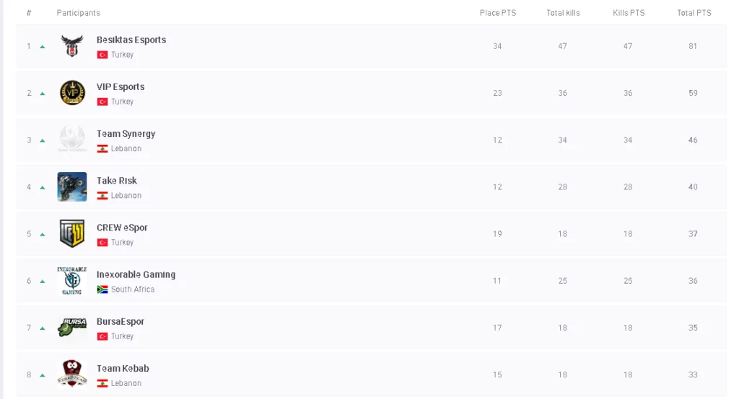Open the VIP Esports team link
The width and height of the screenshot is (739, 399).
click(121, 87)
